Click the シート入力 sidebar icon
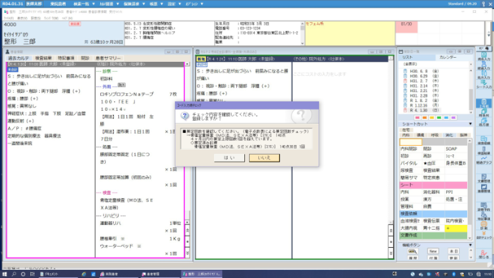The width and height of the screenshot is (494, 278). pyautogui.click(x=484, y=83)
